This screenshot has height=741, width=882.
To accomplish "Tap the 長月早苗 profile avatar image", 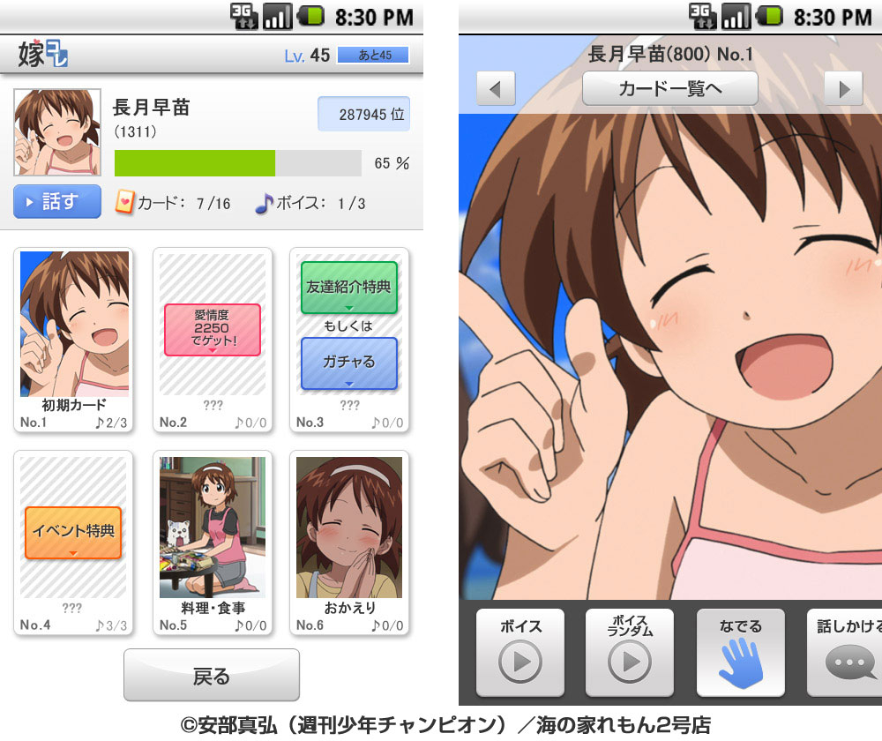I will tap(57, 132).
